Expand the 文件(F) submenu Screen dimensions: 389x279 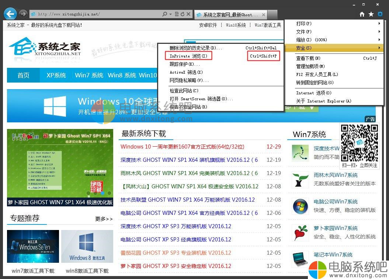pyautogui.click(x=334, y=31)
